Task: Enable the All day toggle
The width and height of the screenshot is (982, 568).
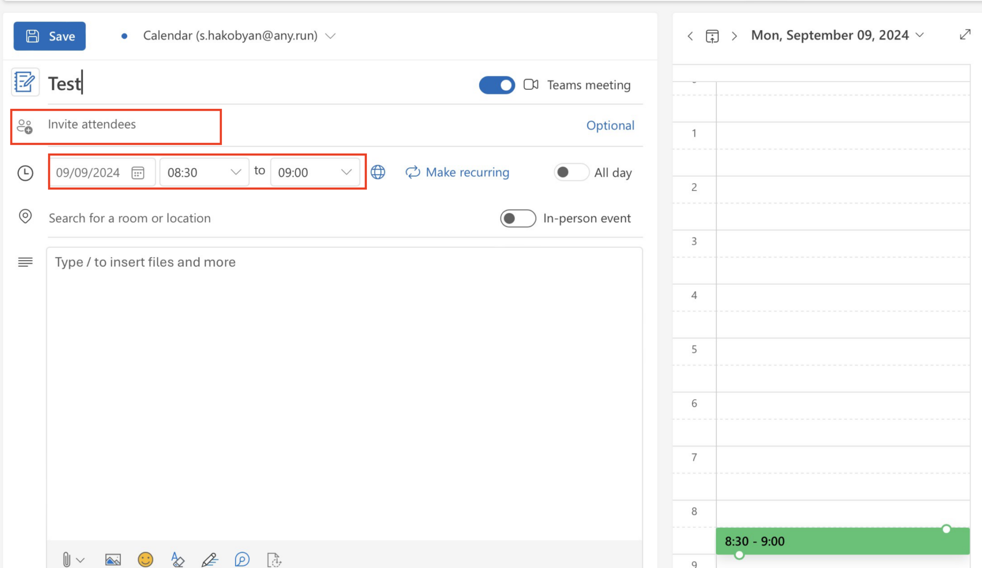Action: click(x=571, y=172)
